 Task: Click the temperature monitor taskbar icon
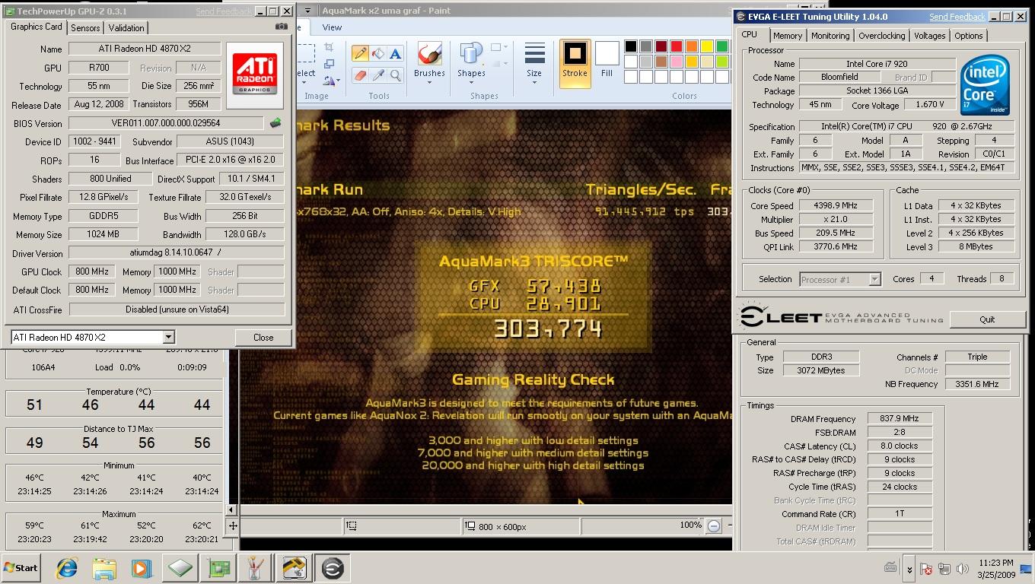click(x=295, y=568)
